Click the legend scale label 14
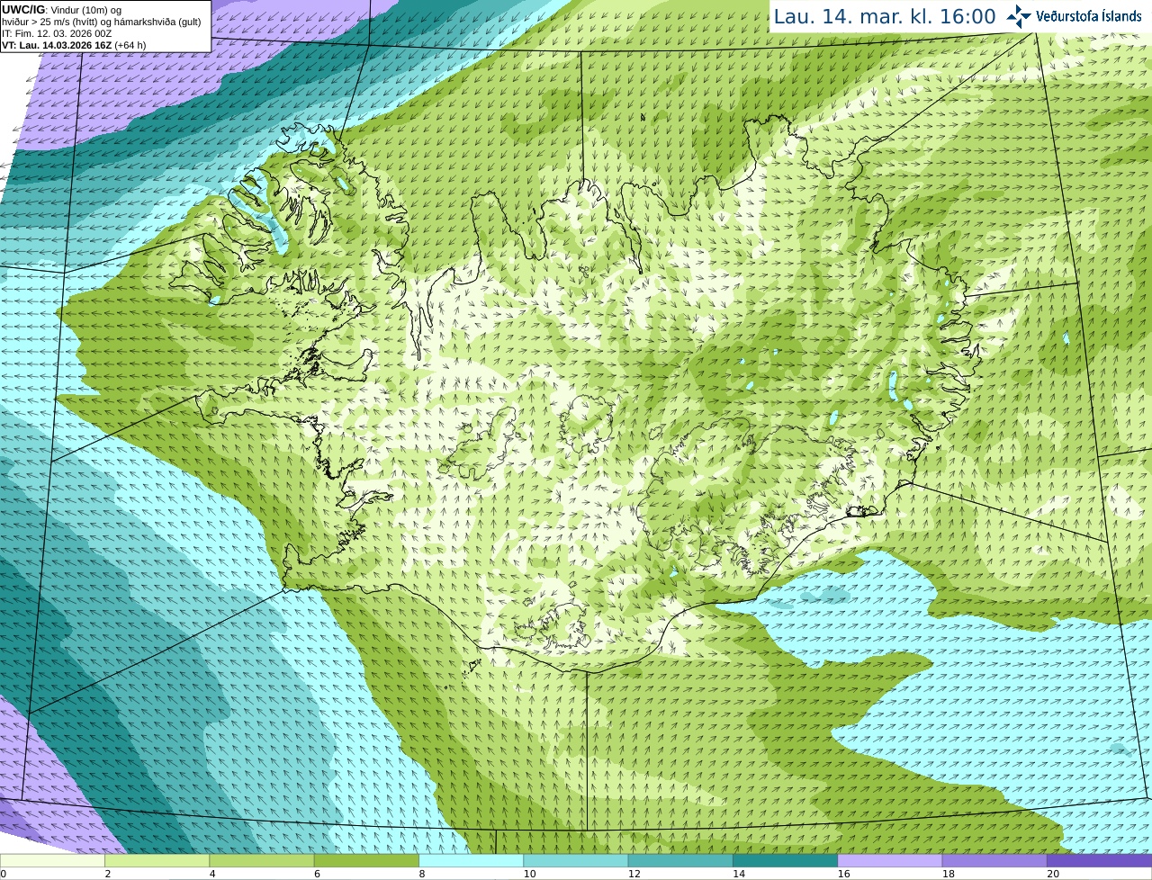Screen dimensions: 1152x880 pyautogui.click(x=739, y=874)
